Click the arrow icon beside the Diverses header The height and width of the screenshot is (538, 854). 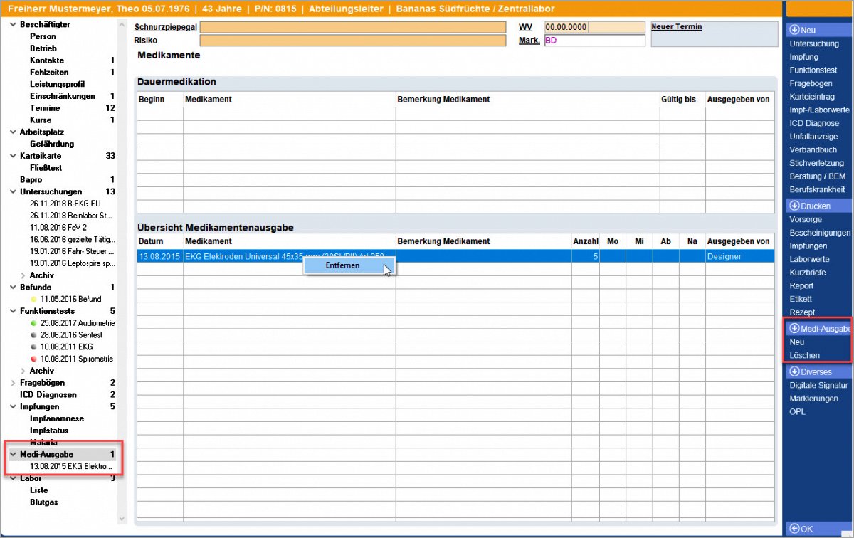794,371
